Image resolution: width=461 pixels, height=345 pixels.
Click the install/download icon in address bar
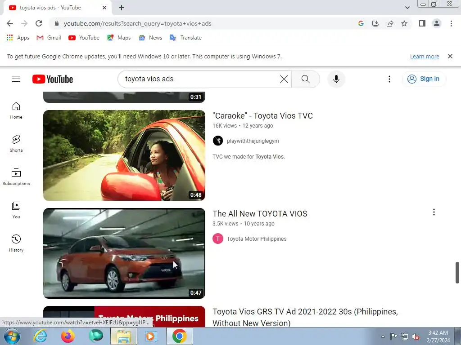coord(375,23)
